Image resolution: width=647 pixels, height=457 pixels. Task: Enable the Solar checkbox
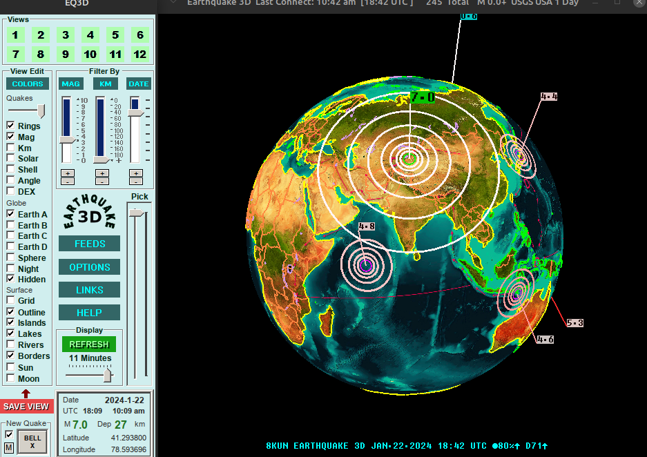[11, 158]
